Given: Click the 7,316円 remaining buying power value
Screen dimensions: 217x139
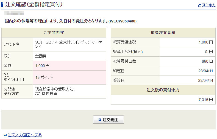Looking at the screenshot, I should [206, 100].
